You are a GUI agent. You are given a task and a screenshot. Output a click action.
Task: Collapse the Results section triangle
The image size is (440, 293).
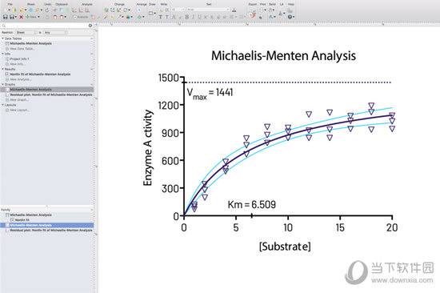click(3, 69)
